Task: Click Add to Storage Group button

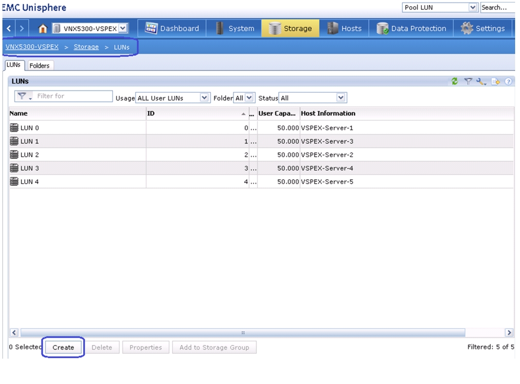Action: click(214, 347)
